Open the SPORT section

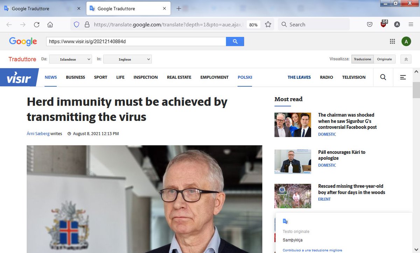100,77
